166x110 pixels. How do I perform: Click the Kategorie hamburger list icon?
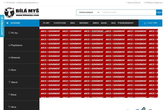[x=7, y=23]
